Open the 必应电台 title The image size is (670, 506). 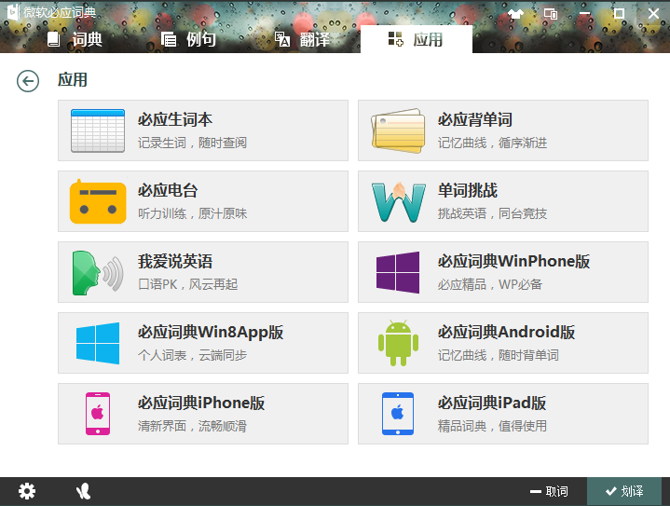pyautogui.click(x=168, y=190)
